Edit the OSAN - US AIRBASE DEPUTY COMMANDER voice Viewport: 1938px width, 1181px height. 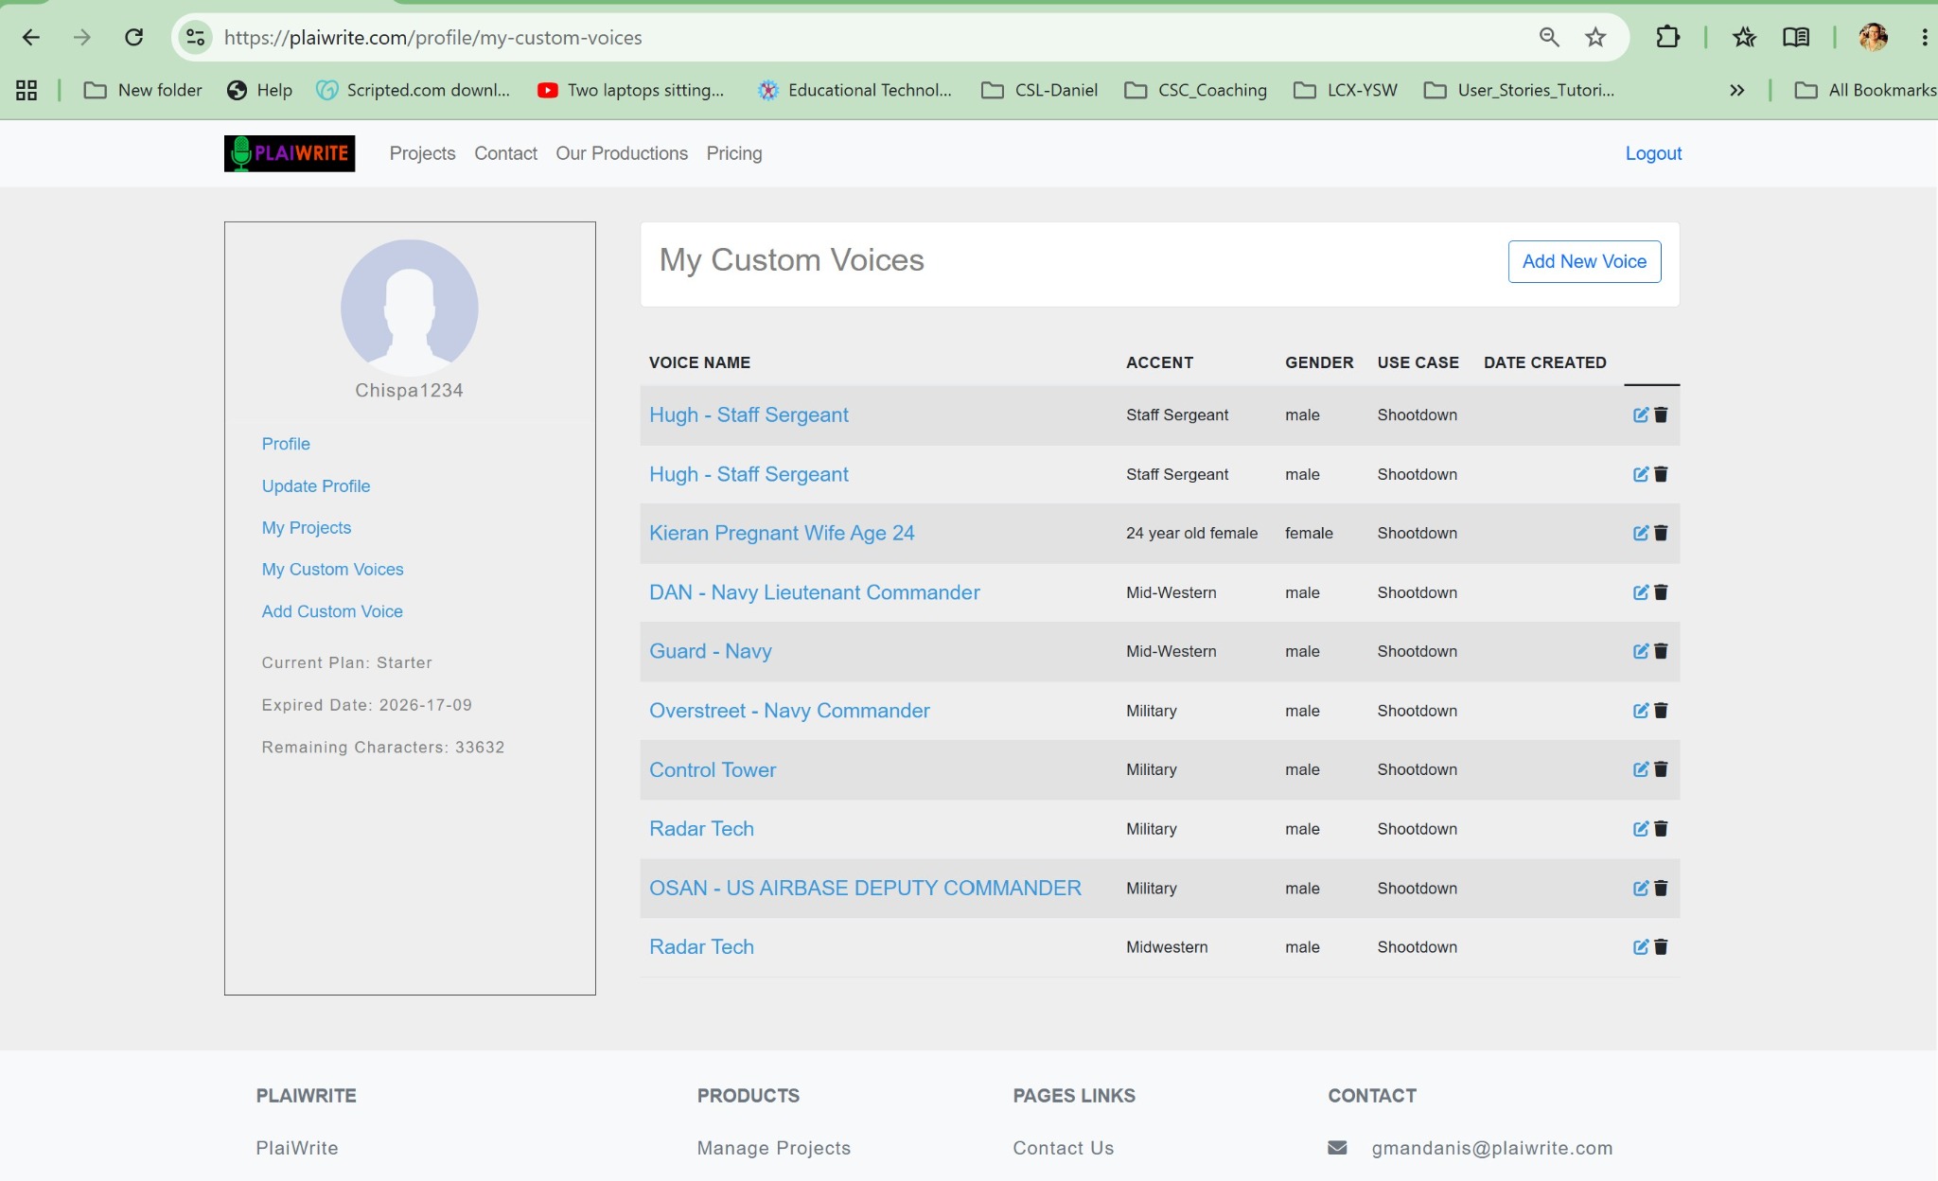tap(1641, 889)
